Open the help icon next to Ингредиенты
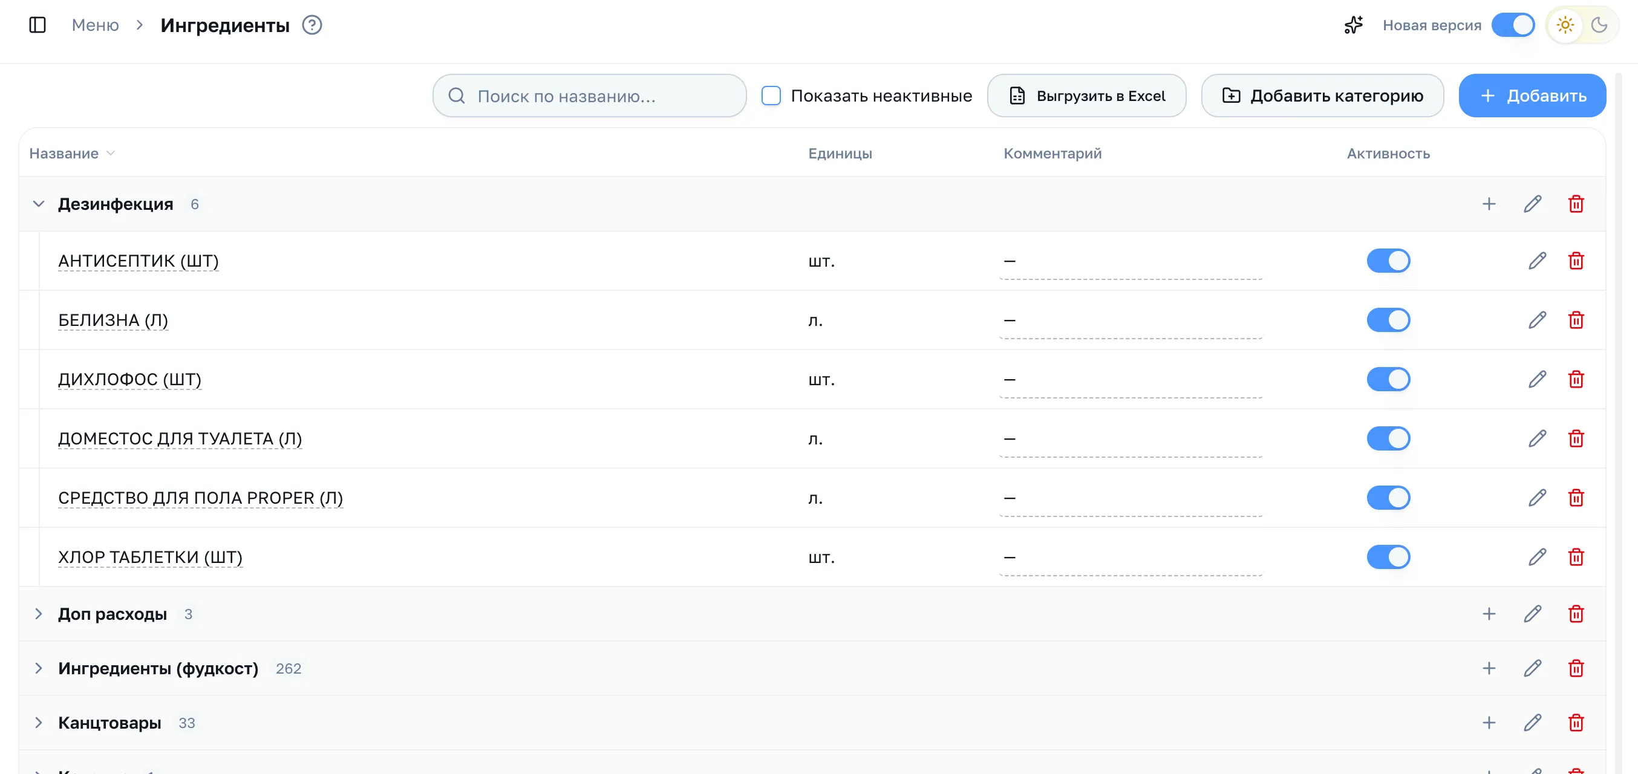 tap(312, 25)
